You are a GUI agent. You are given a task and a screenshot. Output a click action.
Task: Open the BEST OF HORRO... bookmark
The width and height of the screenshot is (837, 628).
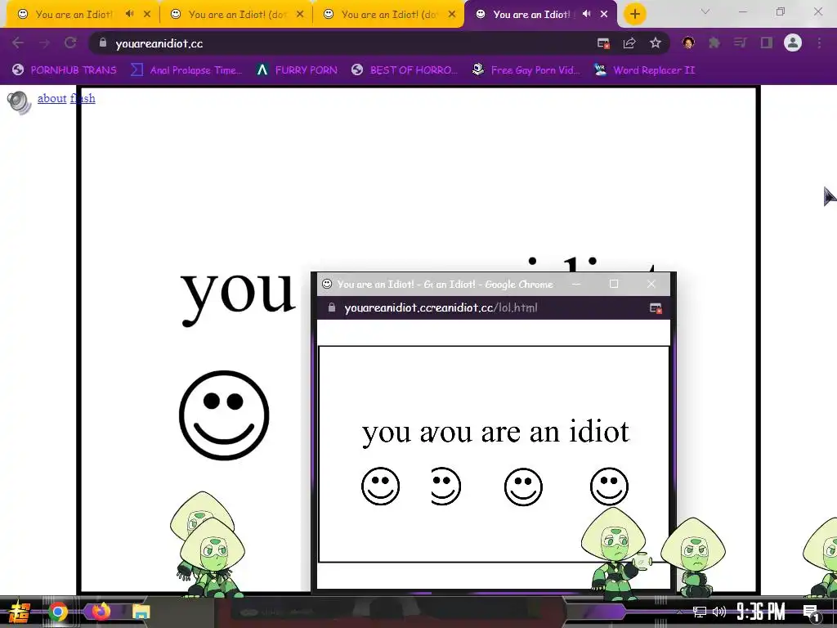[x=405, y=70]
